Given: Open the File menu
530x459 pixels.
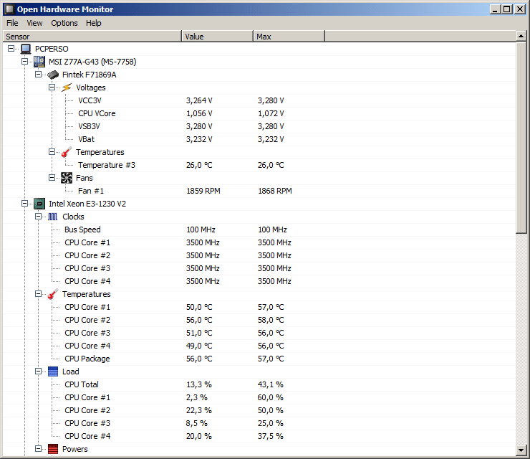Looking at the screenshot, I should [x=12, y=23].
